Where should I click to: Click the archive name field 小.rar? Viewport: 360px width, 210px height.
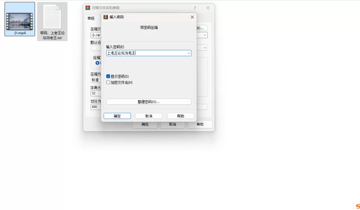coord(96,35)
